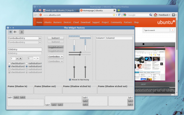184x115 pixels.
Task: Click the plus icon in Widget Factory toolbar
Action: (x=21, y=32)
